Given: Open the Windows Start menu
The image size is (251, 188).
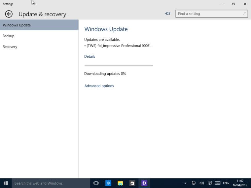Looking at the screenshot, I should click(x=6, y=183).
